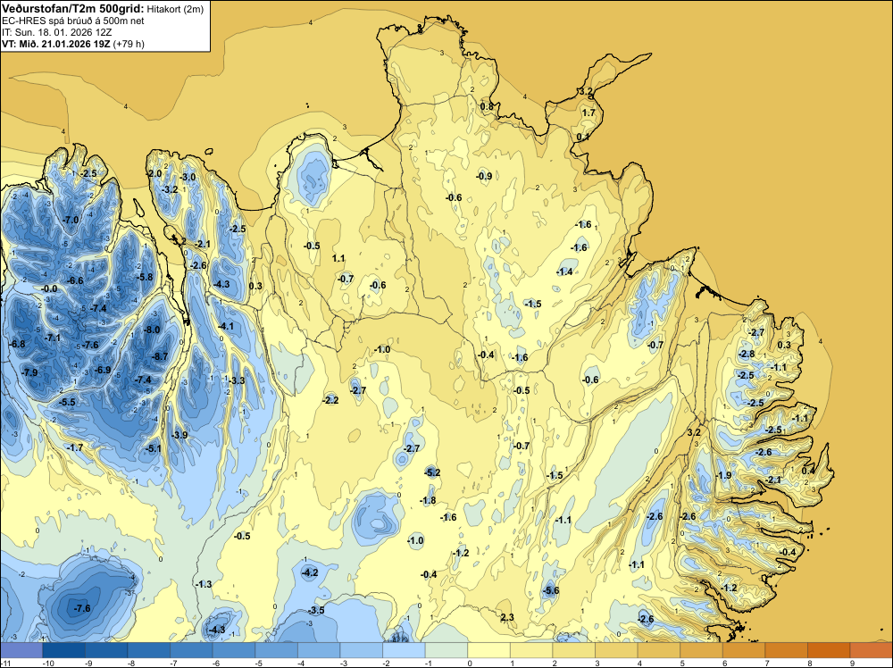893x668 pixels.
Task: Click the -4.1 temperature value
Action: coord(226,326)
